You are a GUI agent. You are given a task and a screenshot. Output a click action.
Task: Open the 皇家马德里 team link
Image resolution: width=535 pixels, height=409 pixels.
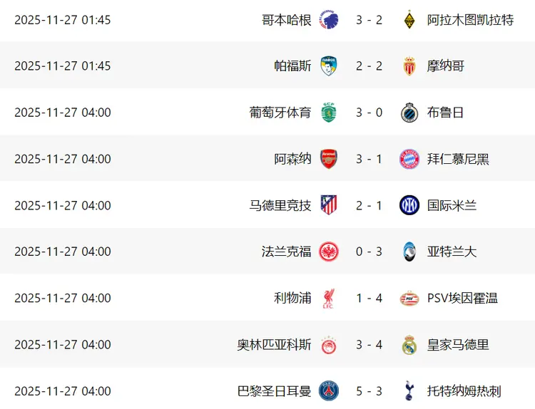tap(458, 344)
